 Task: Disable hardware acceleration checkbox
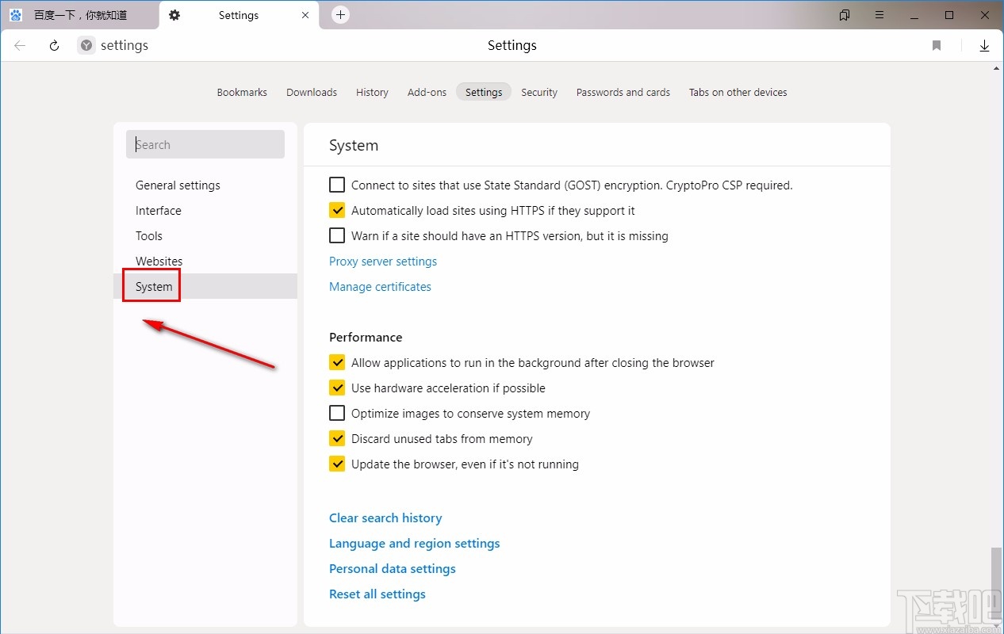click(337, 388)
